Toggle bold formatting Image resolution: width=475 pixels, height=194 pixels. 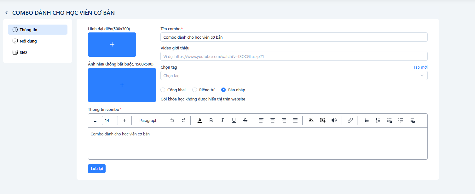click(x=211, y=120)
